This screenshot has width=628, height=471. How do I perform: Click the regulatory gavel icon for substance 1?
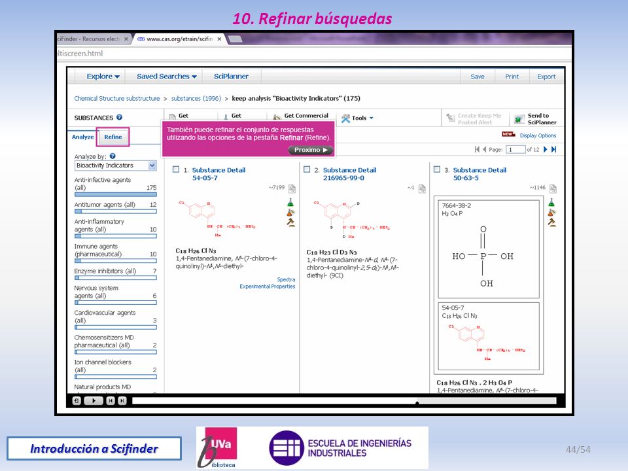pos(290,222)
